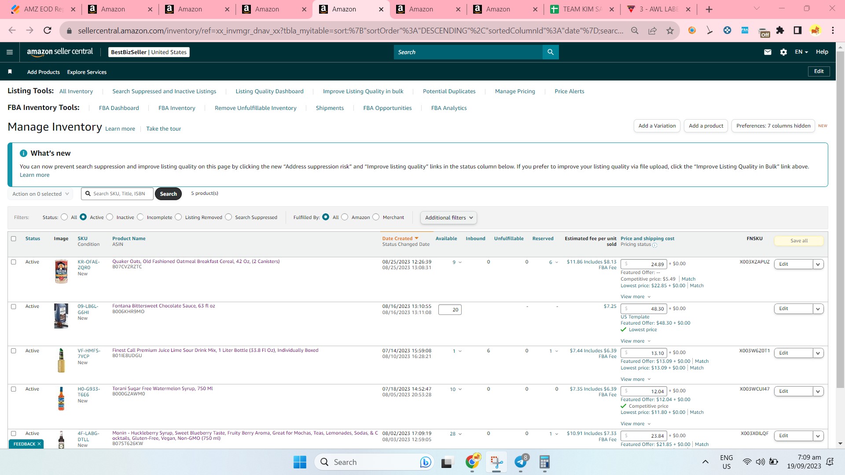
Task: Switch to the AMZ EOD Report browser tab
Action: (43, 9)
